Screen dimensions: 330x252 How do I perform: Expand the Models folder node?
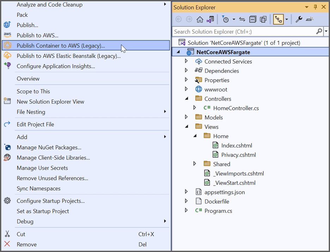click(187, 117)
